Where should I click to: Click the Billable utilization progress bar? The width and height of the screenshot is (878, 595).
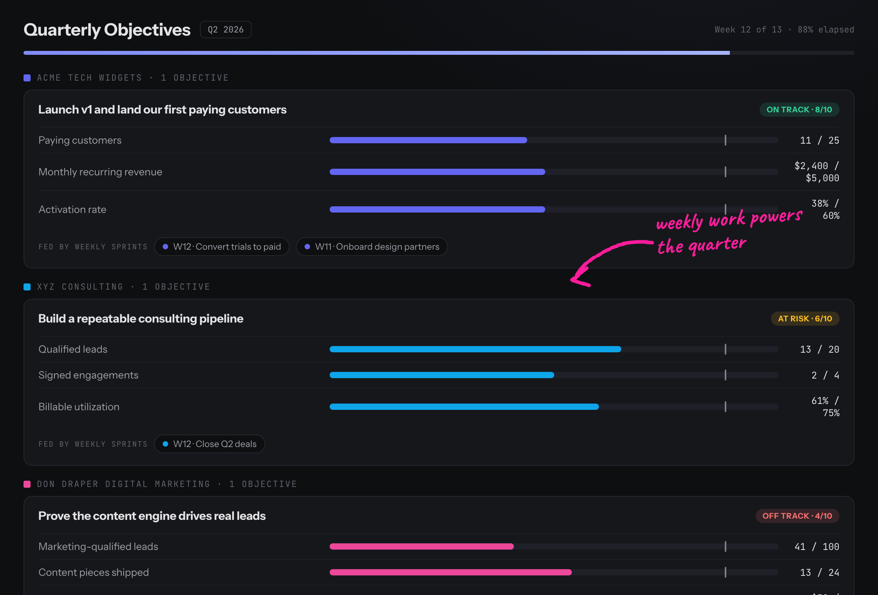(554, 407)
